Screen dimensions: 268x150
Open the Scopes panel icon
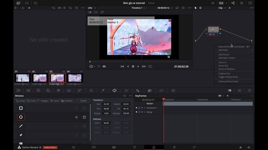point(240,91)
